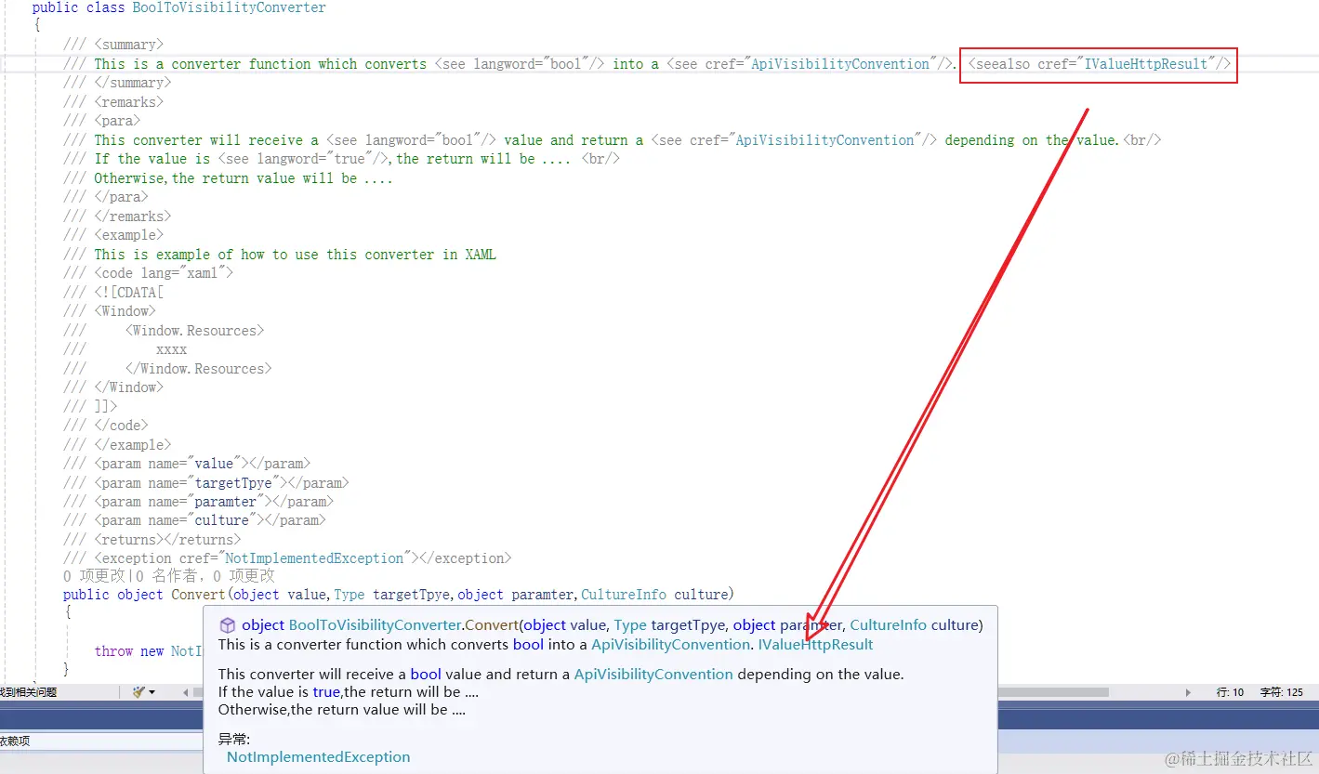
Task: Click the CultureInfo type in method signature
Action: 624,595
